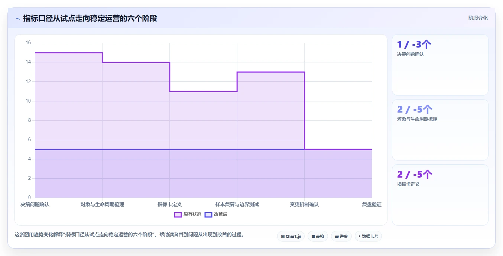Select the 进度 tag
The width and height of the screenshot is (503, 256).
click(x=341, y=236)
